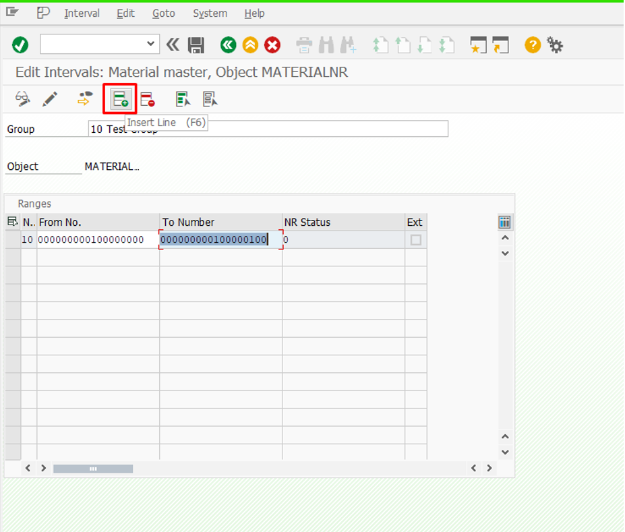This screenshot has width=625, height=532.
Task: Collapse the command field double-chevron
Action: (x=173, y=45)
